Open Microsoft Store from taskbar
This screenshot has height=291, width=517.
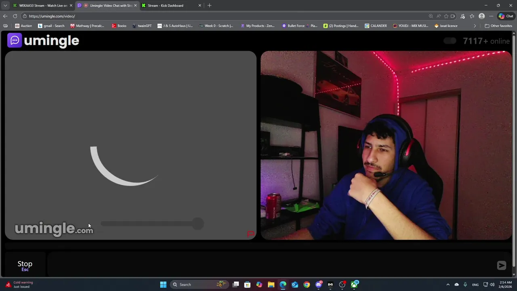tap(248, 285)
